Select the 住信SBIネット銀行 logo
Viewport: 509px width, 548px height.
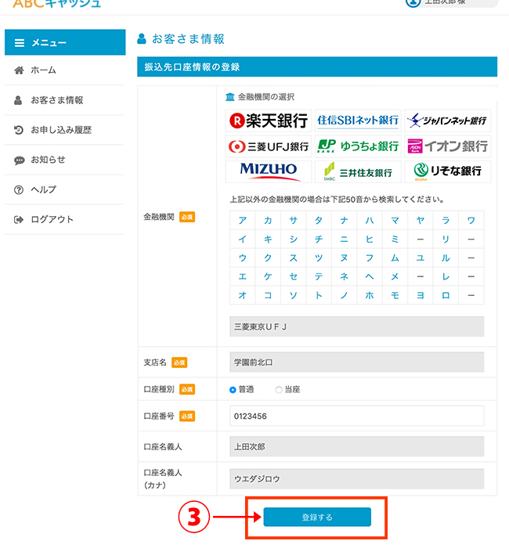358,121
